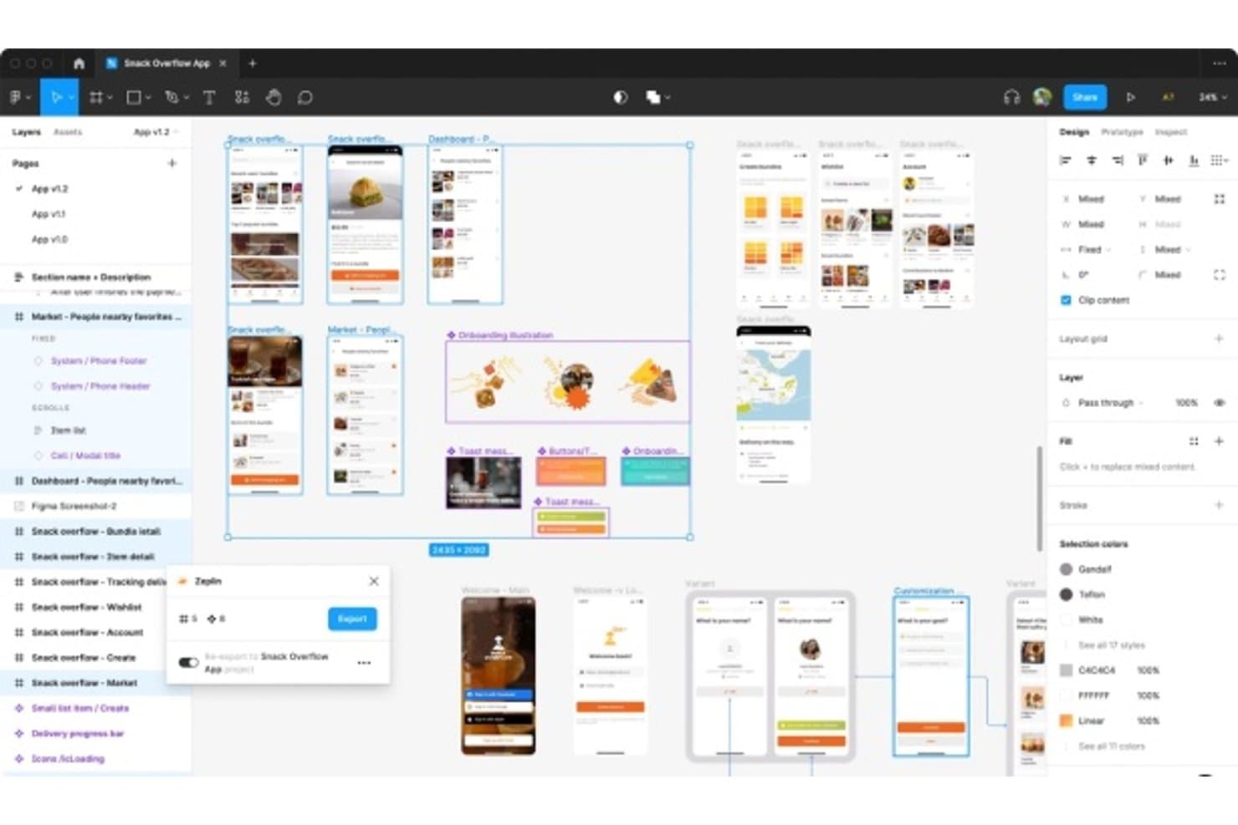This screenshot has height=825, width=1238.
Task: Click the Linear gradient color swatch
Action: click(1066, 721)
